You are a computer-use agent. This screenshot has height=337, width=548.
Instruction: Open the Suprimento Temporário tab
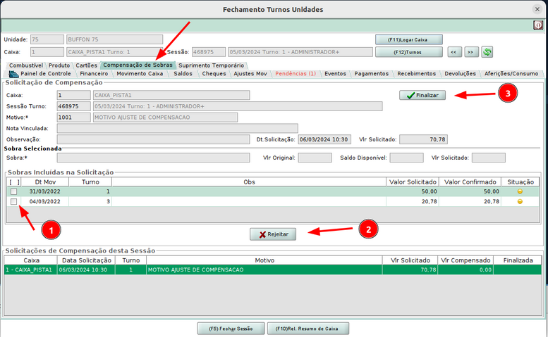207,65
